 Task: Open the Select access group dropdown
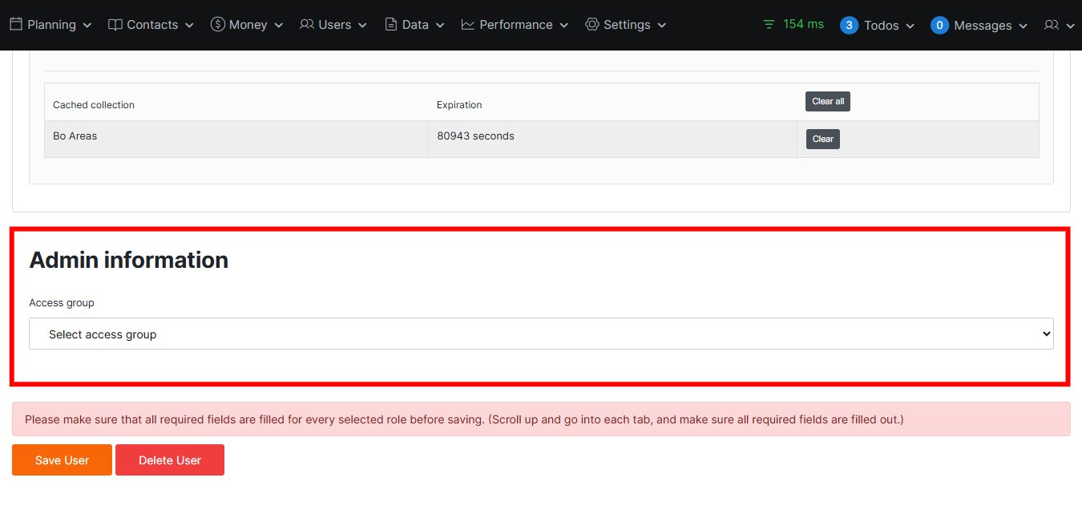tap(541, 334)
